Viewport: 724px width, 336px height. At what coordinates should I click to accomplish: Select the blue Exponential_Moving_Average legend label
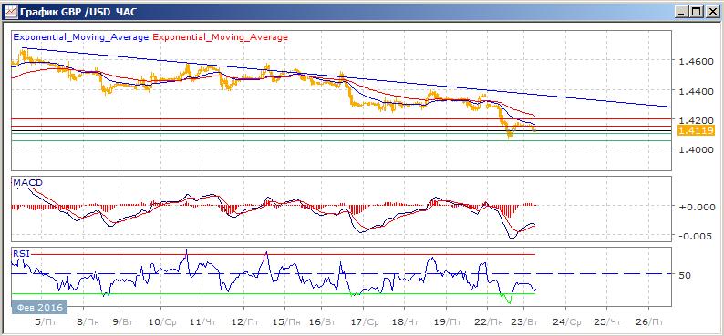[81, 36]
